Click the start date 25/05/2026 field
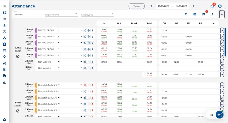 pyautogui.click(x=163, y=6)
